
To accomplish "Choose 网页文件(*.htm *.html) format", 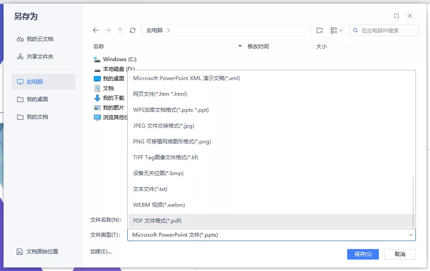I will [271, 94].
